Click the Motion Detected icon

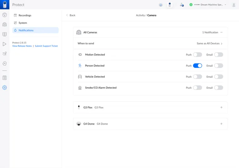[x=80, y=54]
